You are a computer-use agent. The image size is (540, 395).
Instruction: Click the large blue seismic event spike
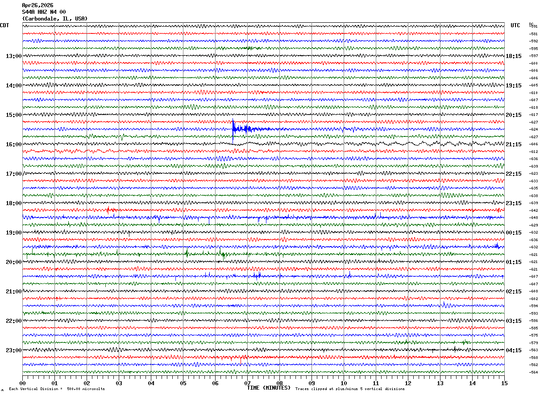coord(233,129)
